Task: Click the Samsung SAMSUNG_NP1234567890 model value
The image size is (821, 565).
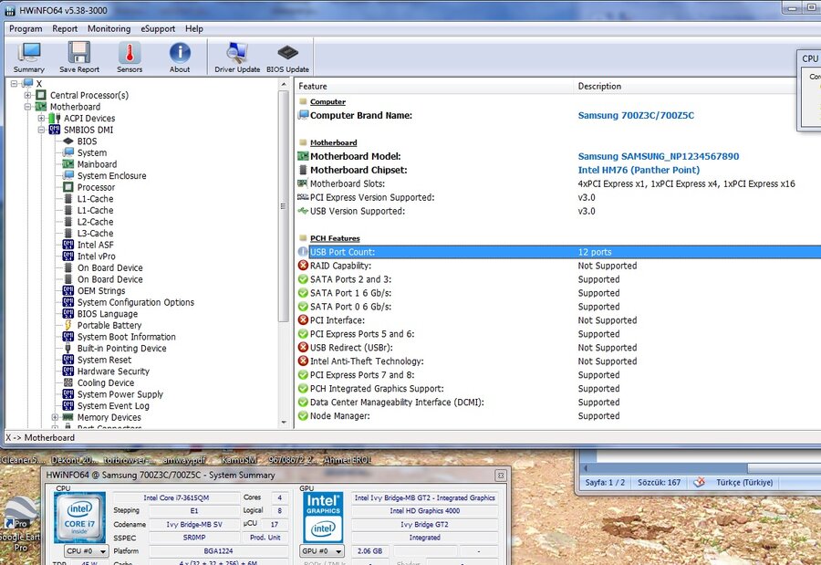Action: (658, 156)
